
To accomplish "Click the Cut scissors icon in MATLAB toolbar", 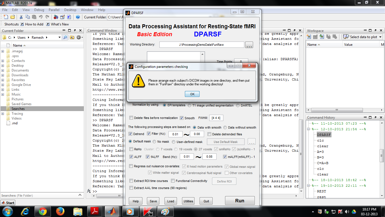I will [x=21, y=17].
